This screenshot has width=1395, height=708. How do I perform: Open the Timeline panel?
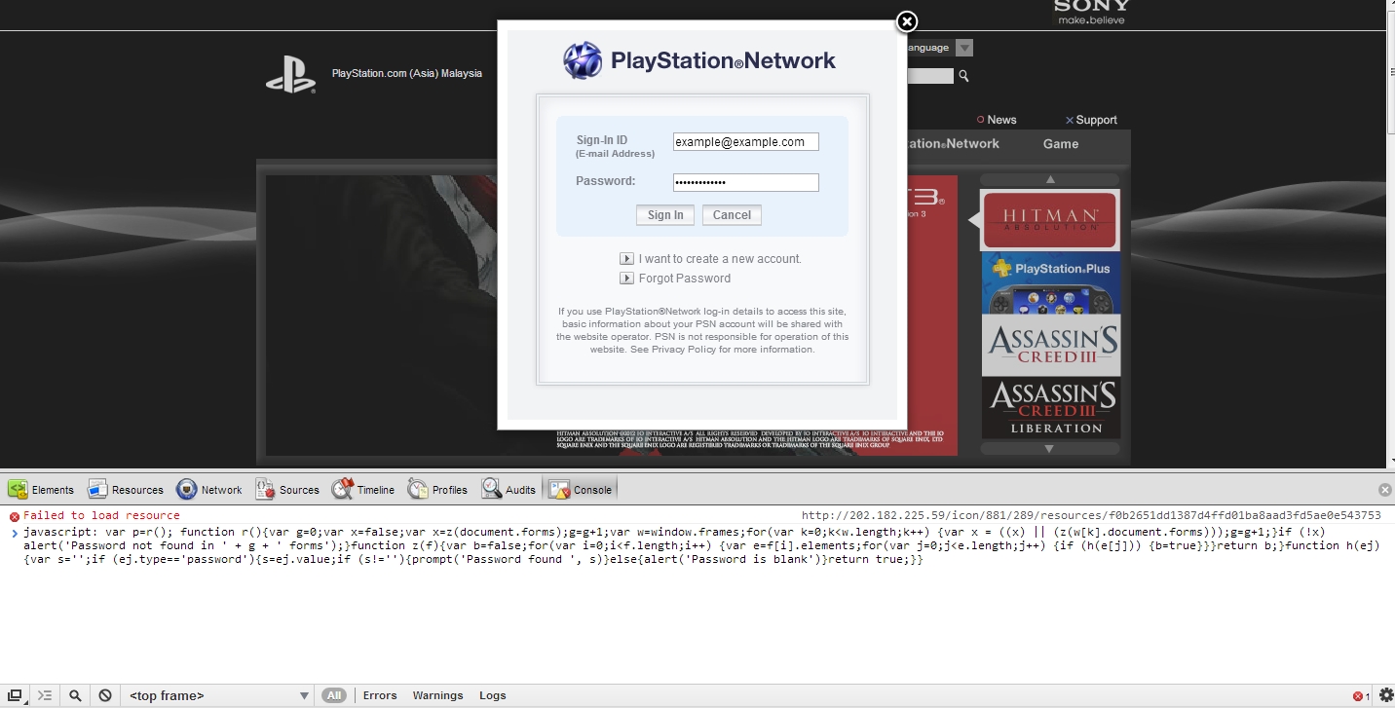pos(363,489)
